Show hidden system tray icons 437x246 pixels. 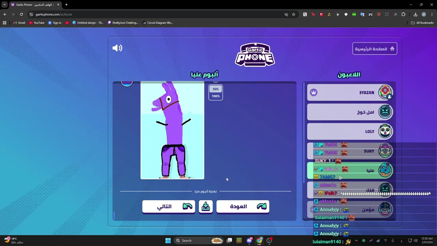[356, 241]
